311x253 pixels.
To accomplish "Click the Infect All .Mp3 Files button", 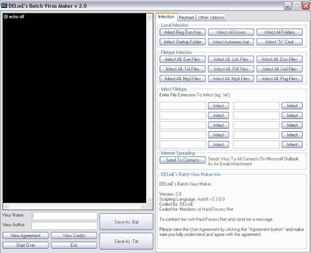I will [x=183, y=79].
